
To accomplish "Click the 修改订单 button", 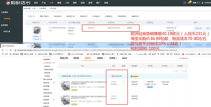I will (x=199, y=28).
